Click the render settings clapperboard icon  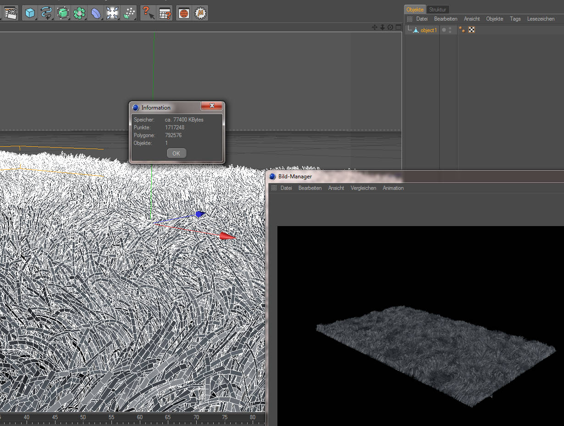(x=10, y=13)
